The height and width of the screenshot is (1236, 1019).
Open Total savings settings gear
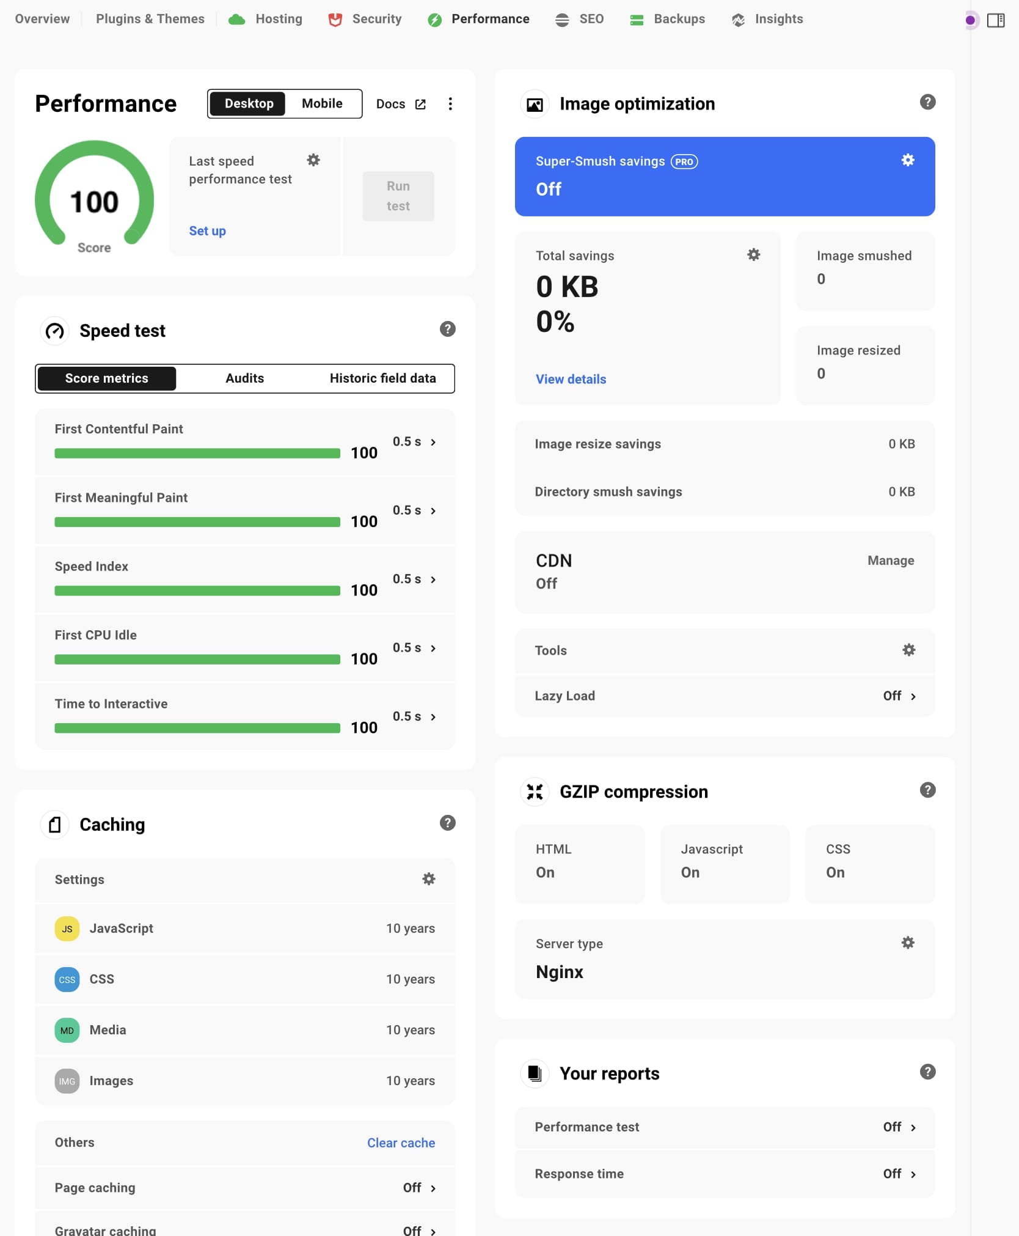coord(754,255)
